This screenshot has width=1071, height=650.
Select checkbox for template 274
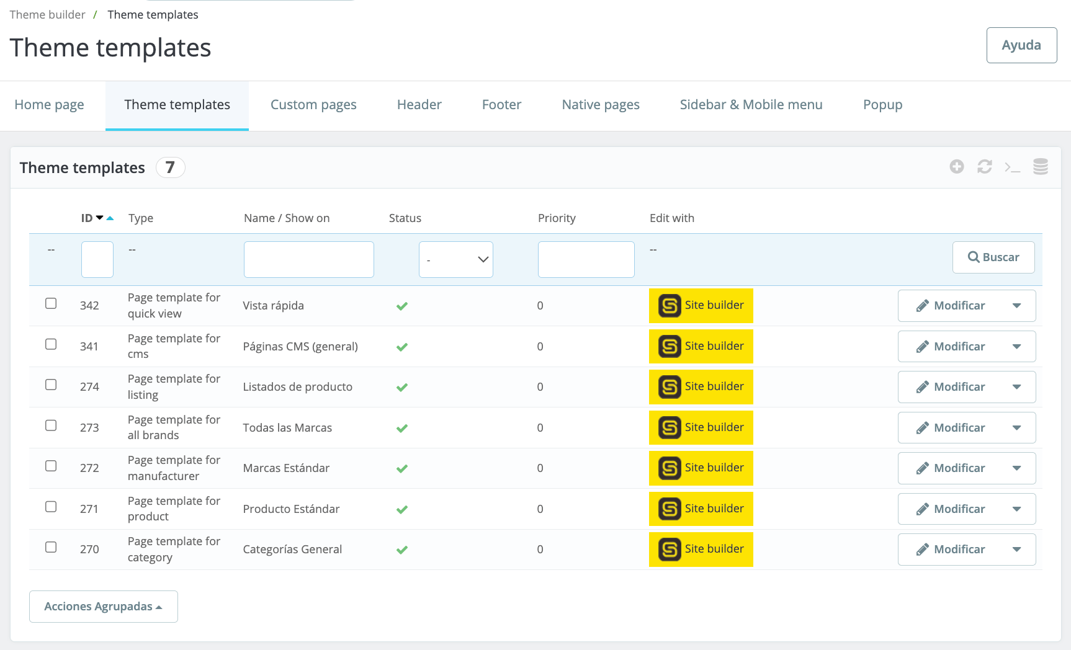(x=51, y=385)
